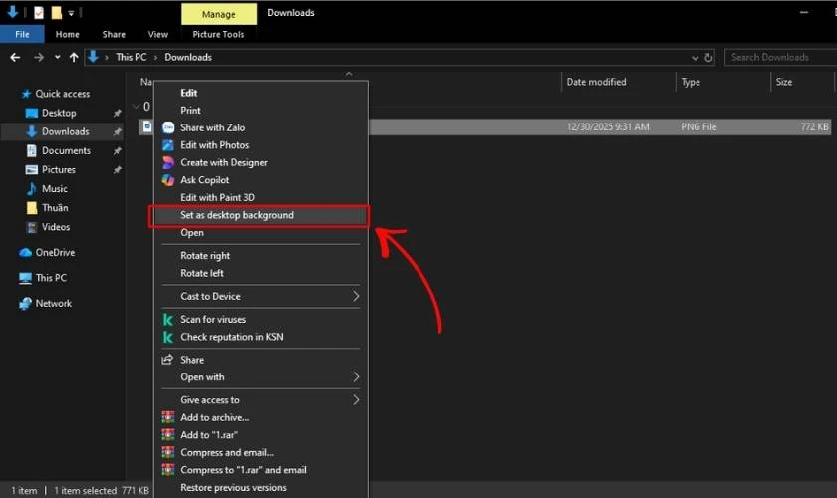Click the Kaspersky Scan for viruses icon
This screenshot has width=837, height=498.
tap(168, 319)
